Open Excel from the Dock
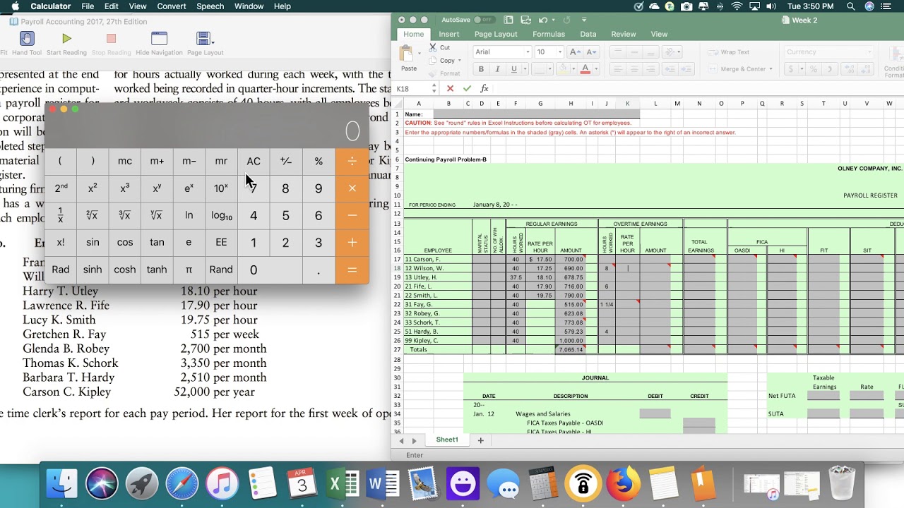Viewport: 904px width, 508px height. point(344,485)
